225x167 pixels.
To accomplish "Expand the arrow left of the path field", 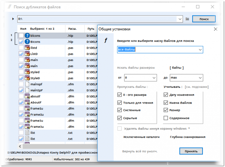I will point(13,19).
